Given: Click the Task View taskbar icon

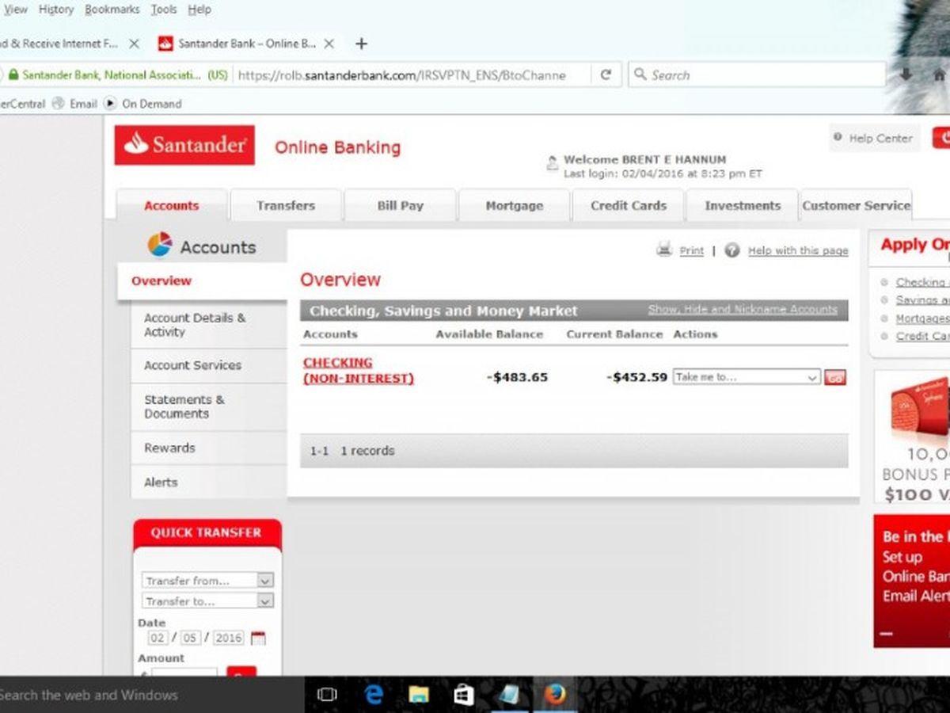Looking at the screenshot, I should pyautogui.click(x=327, y=695).
